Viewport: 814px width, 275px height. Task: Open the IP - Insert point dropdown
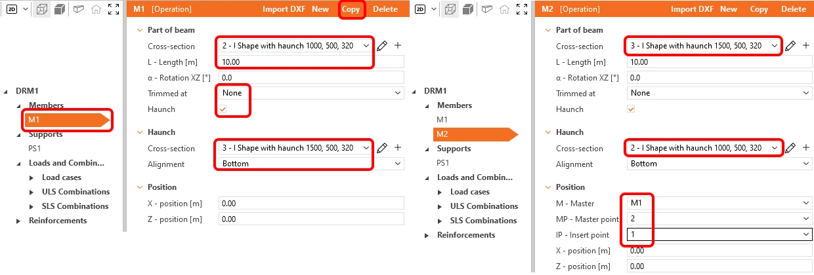coord(719,234)
